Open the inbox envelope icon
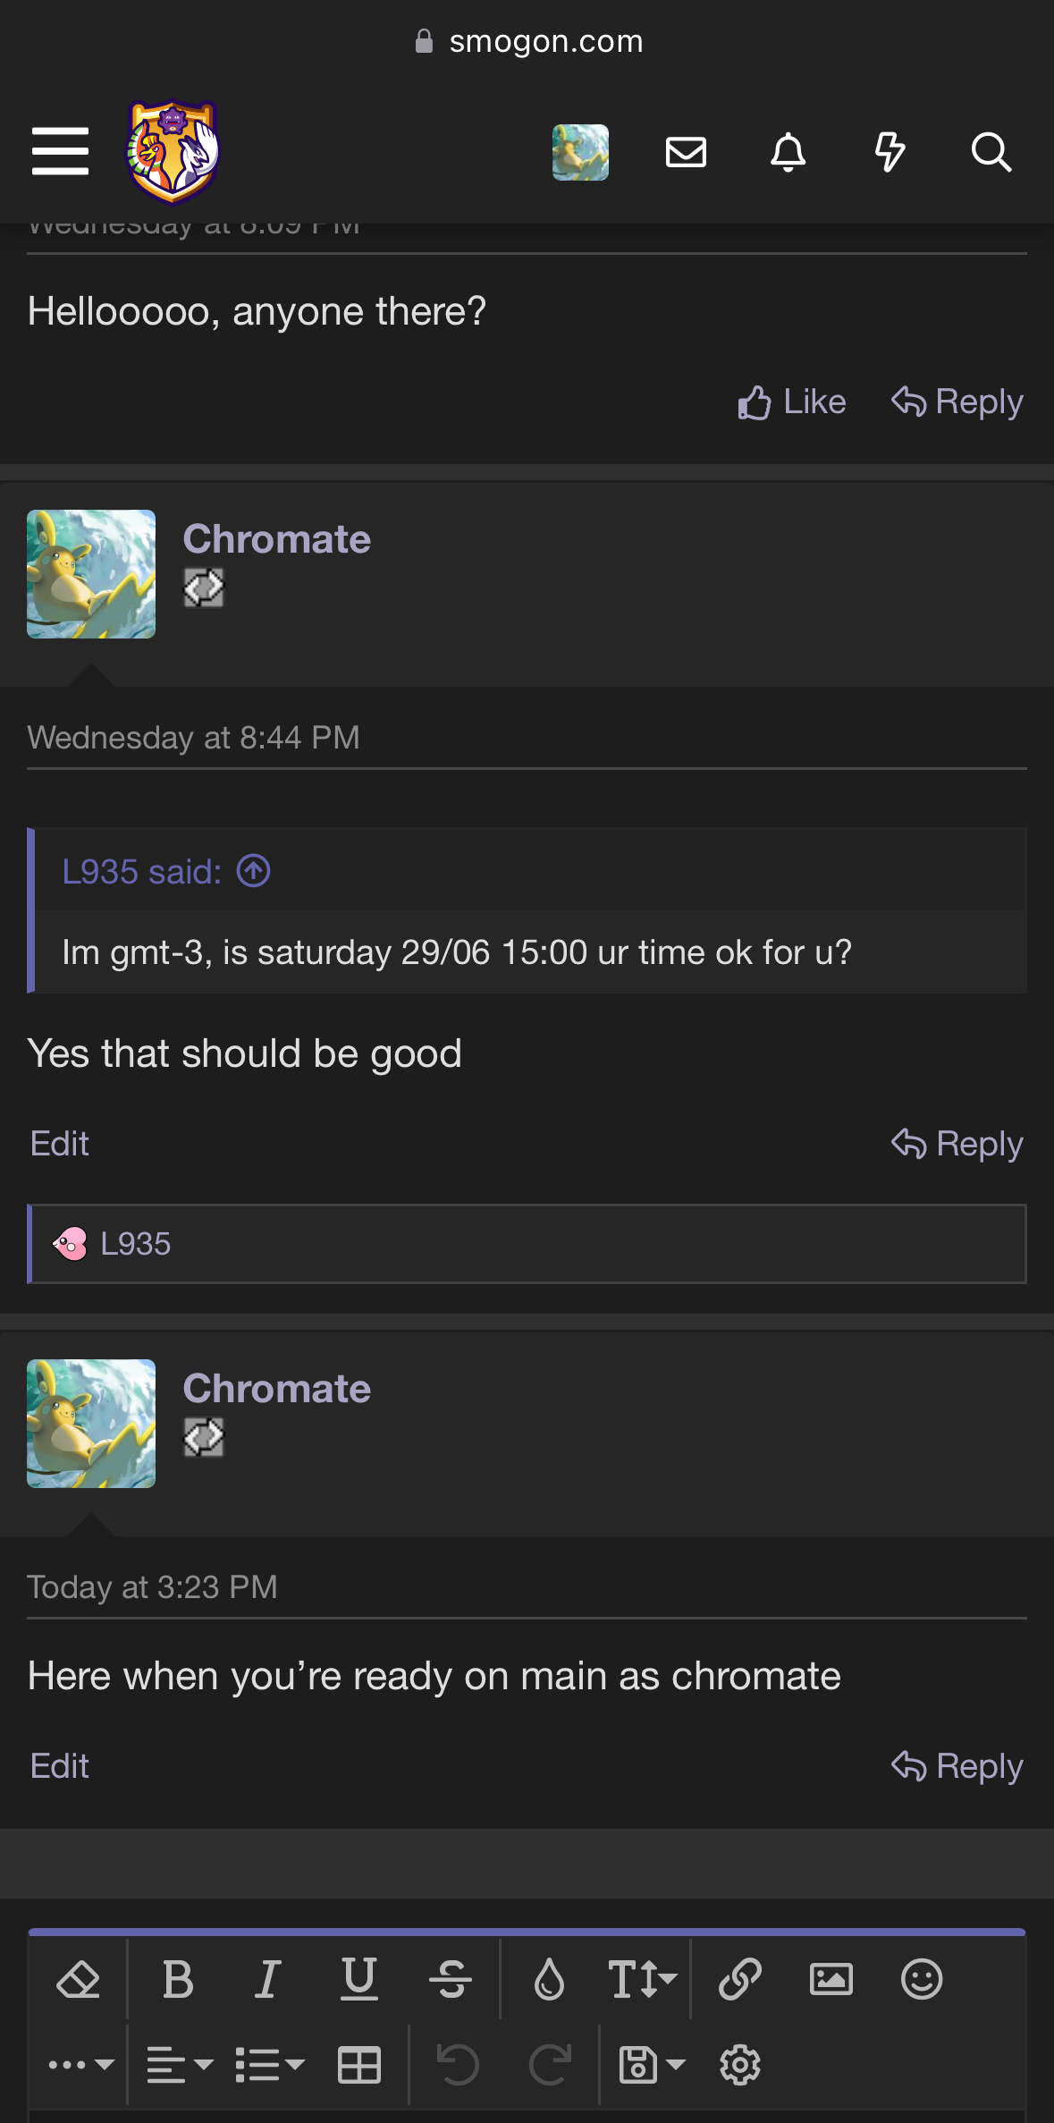Viewport: 1054px width, 2123px height. 686,152
